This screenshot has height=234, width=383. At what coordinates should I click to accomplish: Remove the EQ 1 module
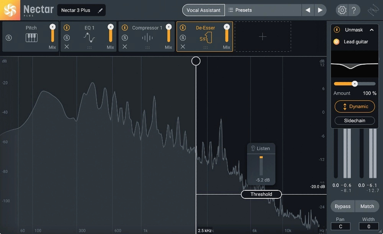(x=67, y=46)
